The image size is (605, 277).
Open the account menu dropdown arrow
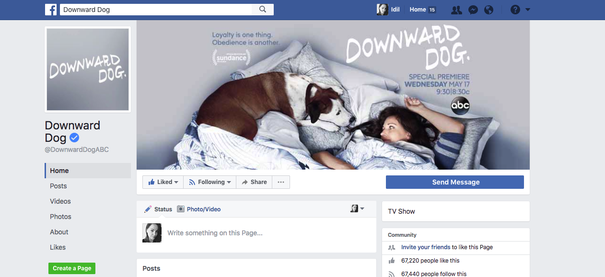[528, 10]
